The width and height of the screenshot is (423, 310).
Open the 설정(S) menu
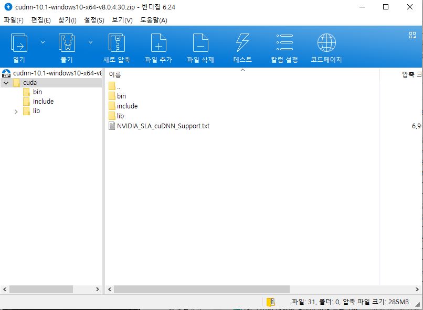(x=94, y=20)
